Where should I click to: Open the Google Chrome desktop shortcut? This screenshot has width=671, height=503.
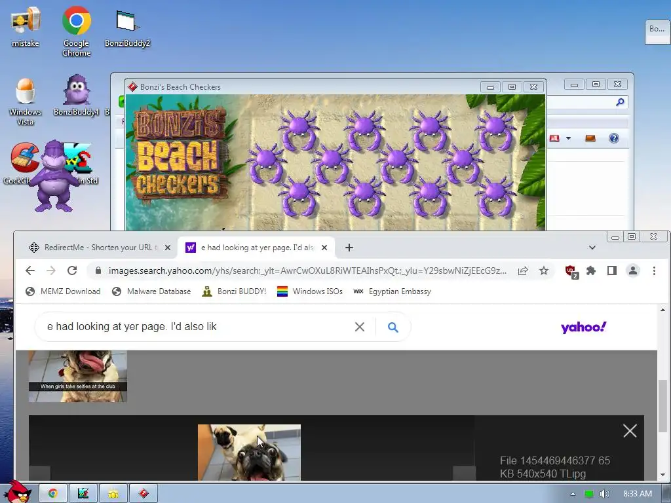[x=76, y=31]
